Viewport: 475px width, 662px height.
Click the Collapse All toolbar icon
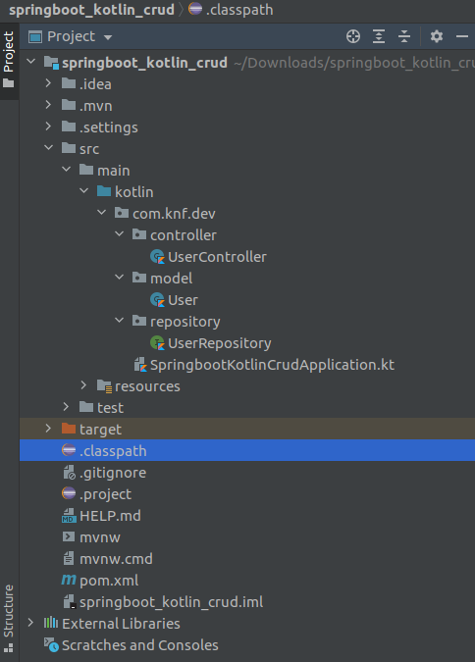(x=404, y=36)
